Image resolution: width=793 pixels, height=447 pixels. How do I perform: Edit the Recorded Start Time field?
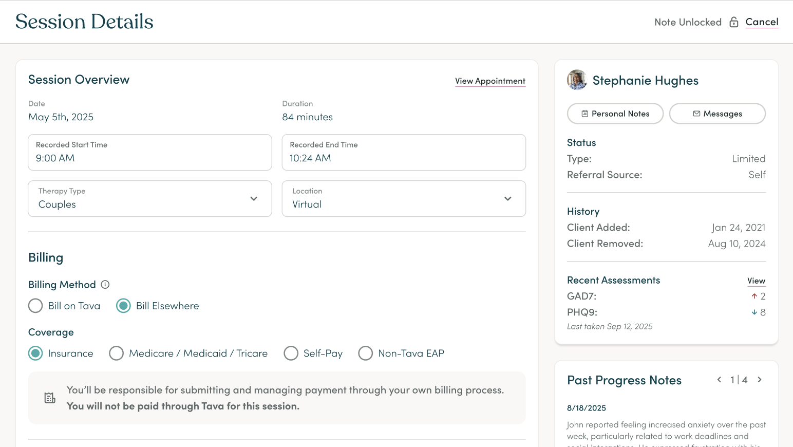click(150, 153)
